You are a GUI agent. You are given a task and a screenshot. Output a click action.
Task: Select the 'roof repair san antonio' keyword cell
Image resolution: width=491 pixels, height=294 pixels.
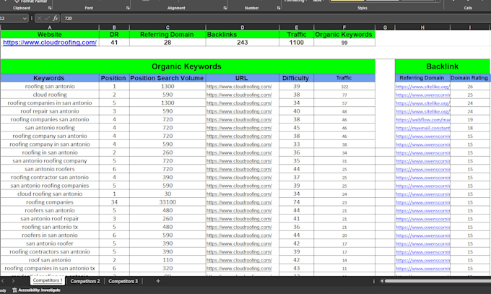pos(50,111)
